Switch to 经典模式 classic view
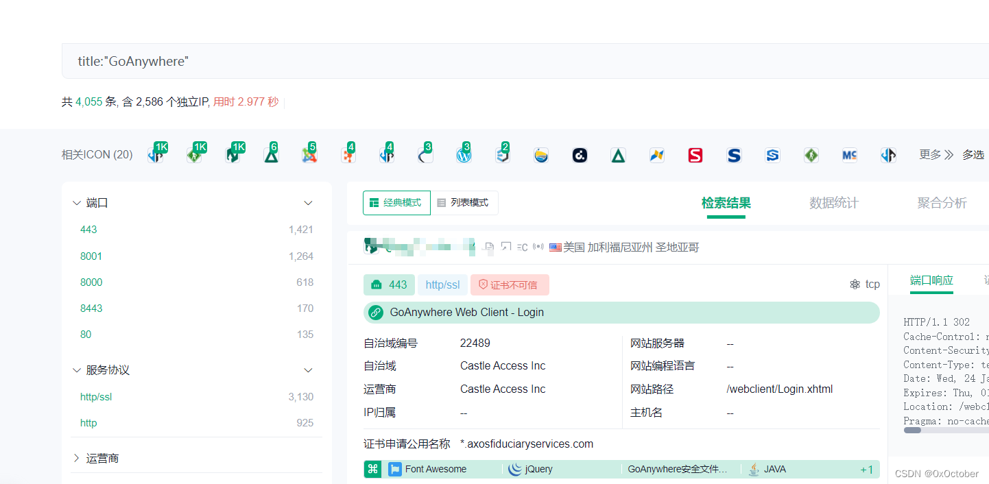This screenshot has height=484, width=989. (x=396, y=203)
